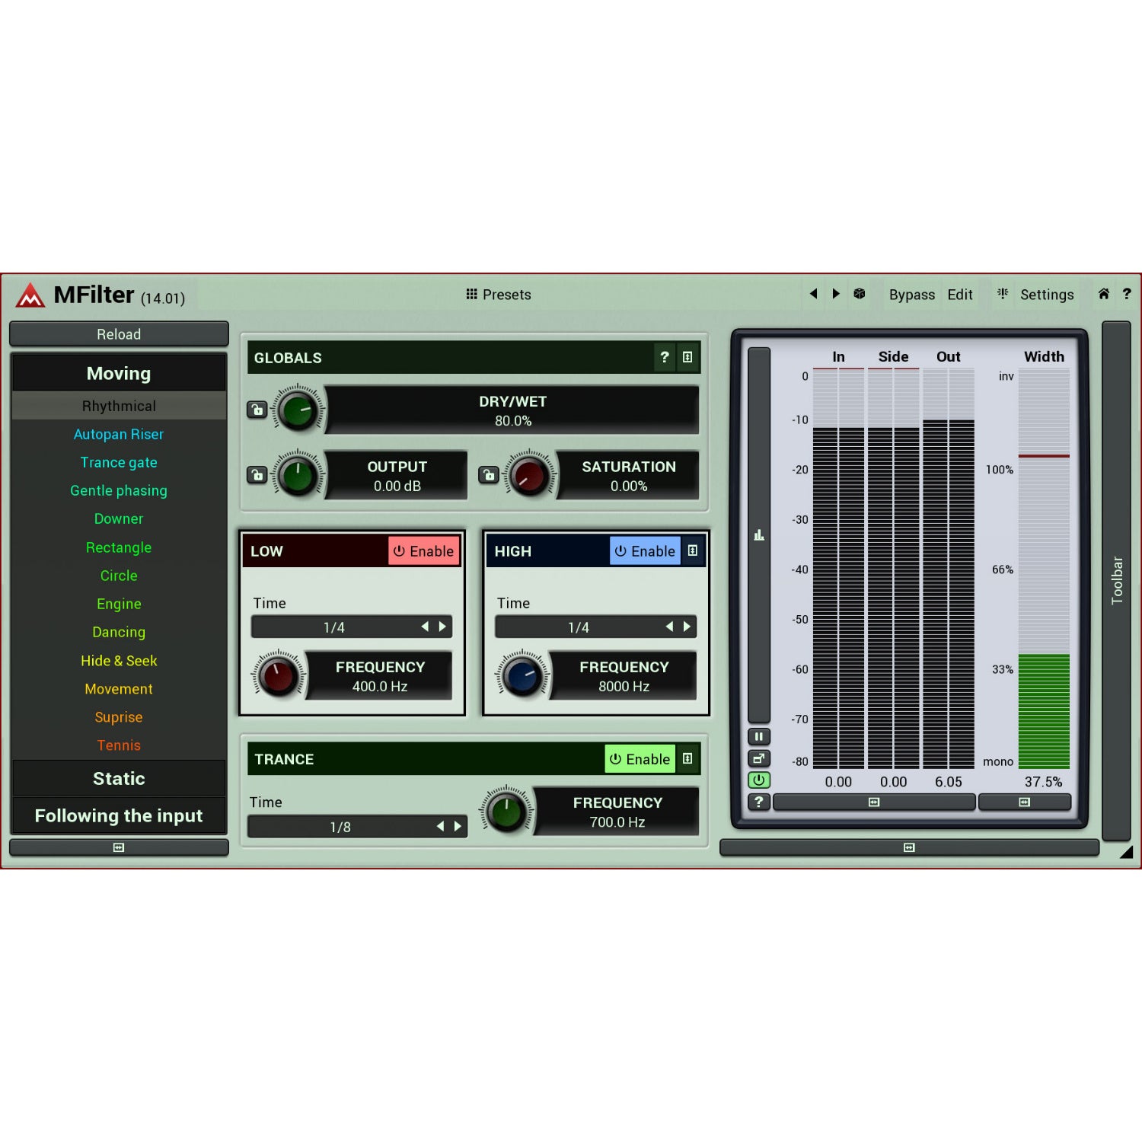Open the Presets browser
This screenshot has height=1142, width=1142.
(499, 295)
